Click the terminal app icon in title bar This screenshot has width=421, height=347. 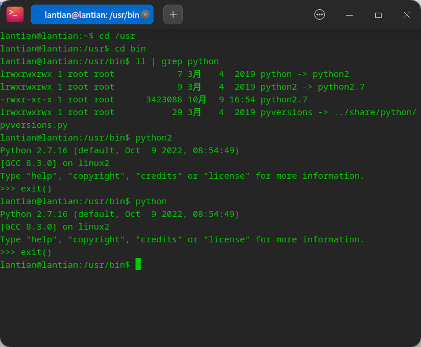pos(15,14)
